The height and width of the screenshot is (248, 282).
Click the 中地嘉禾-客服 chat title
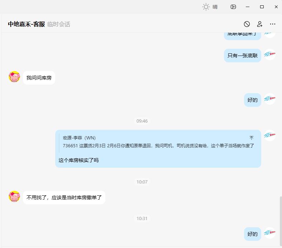27,24
